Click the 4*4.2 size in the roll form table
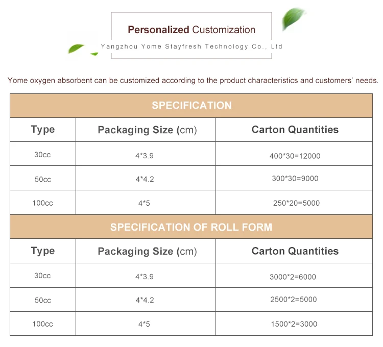 (x=145, y=300)
